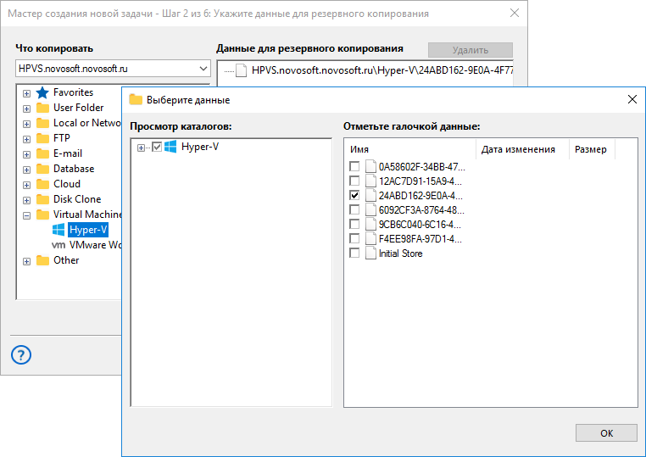Screen dimensions: 646x457
Task: Click the Hyper-V Windows logo in left tree
Action: (x=58, y=230)
